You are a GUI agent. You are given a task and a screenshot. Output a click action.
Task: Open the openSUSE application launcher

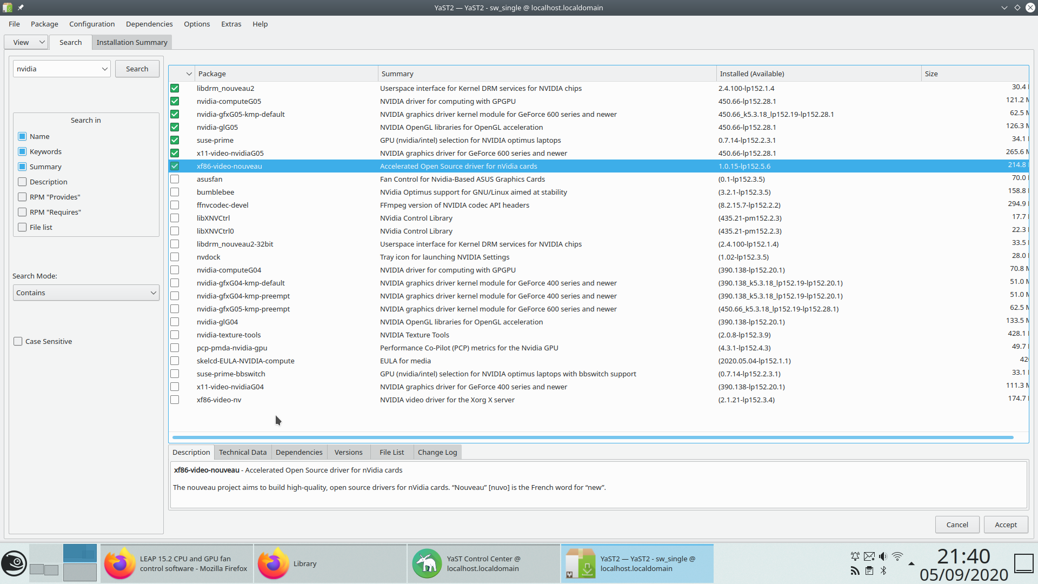(x=14, y=563)
